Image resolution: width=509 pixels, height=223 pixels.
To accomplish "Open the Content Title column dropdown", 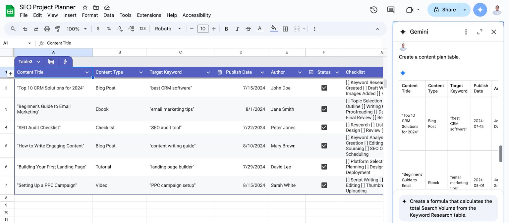I will tap(86, 72).
